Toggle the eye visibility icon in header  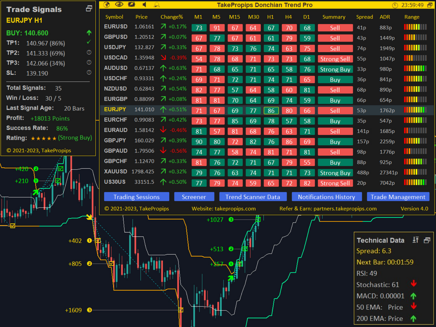point(119,5)
